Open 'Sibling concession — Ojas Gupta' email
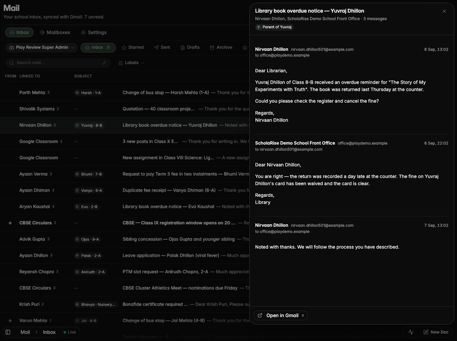 pos(125,239)
